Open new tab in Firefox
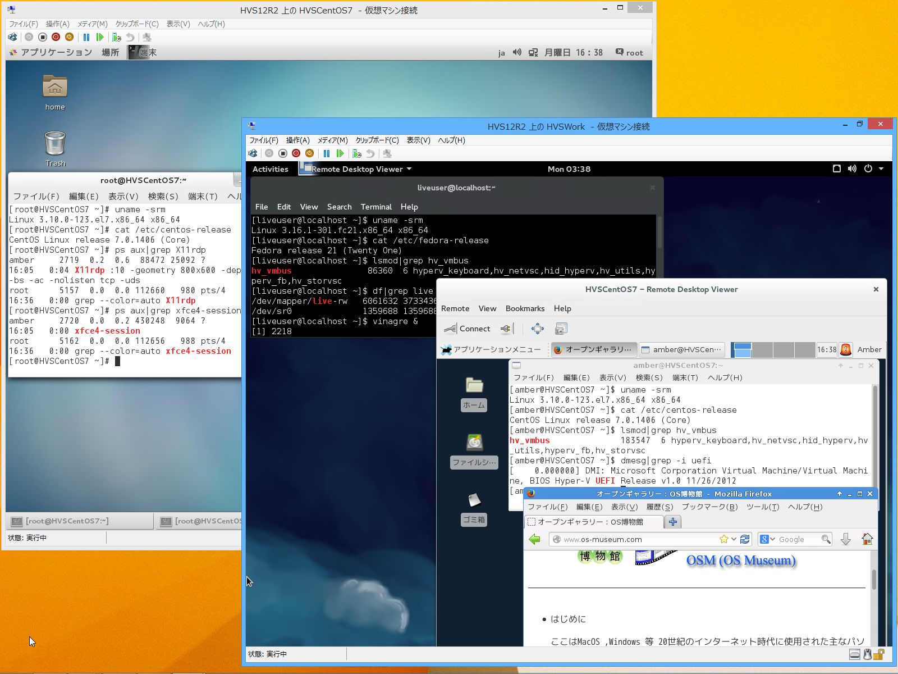The image size is (898, 674). pos(673,522)
